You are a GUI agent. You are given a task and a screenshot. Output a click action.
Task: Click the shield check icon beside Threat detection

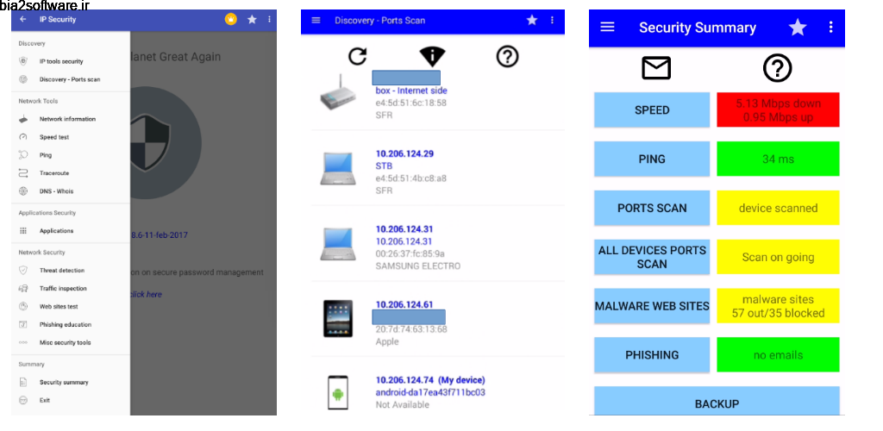click(x=23, y=270)
